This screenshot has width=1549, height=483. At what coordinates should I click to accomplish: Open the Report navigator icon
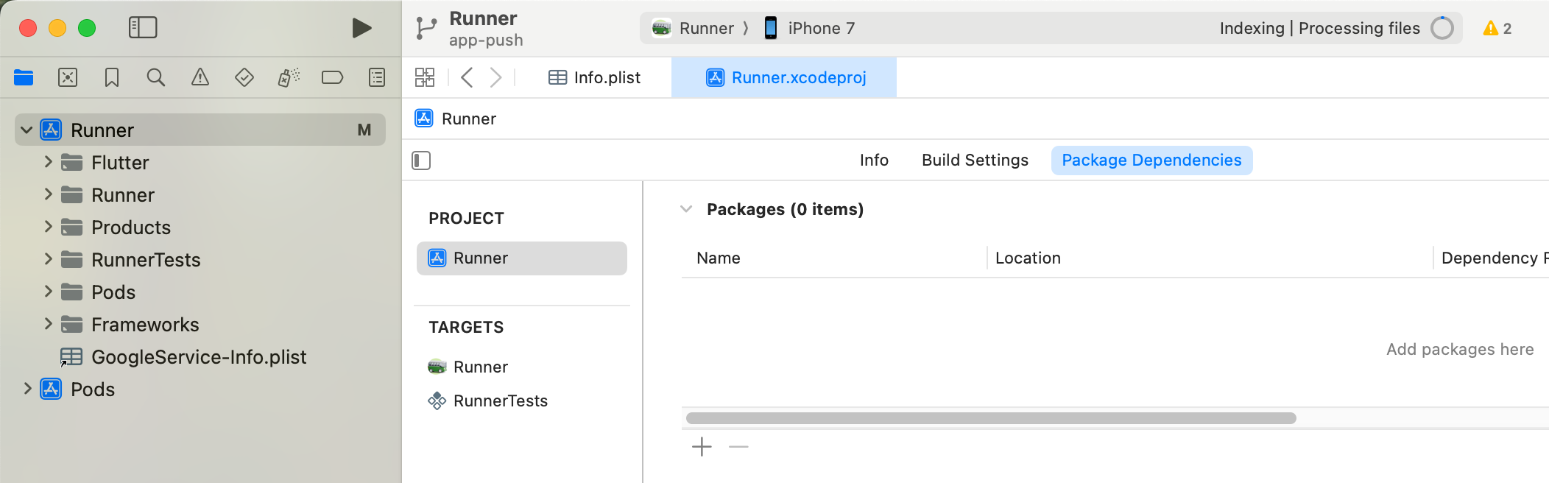tap(377, 77)
